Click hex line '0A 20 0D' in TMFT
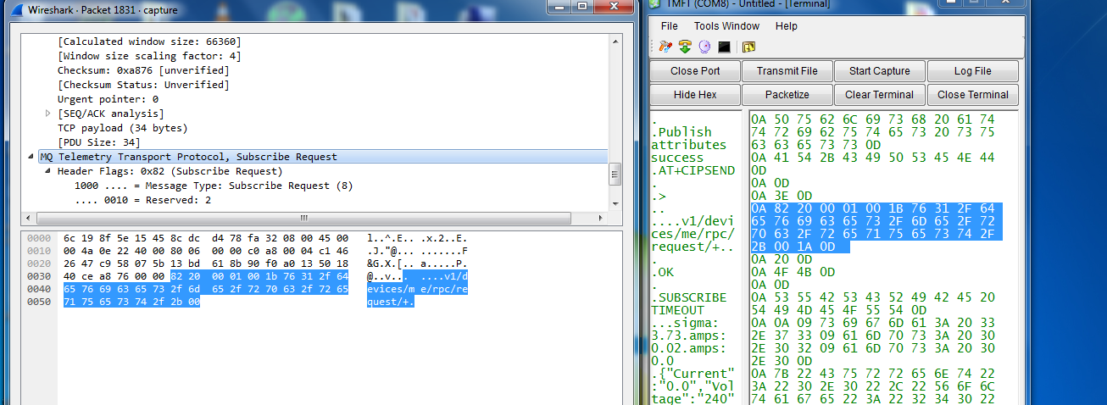 click(x=782, y=259)
